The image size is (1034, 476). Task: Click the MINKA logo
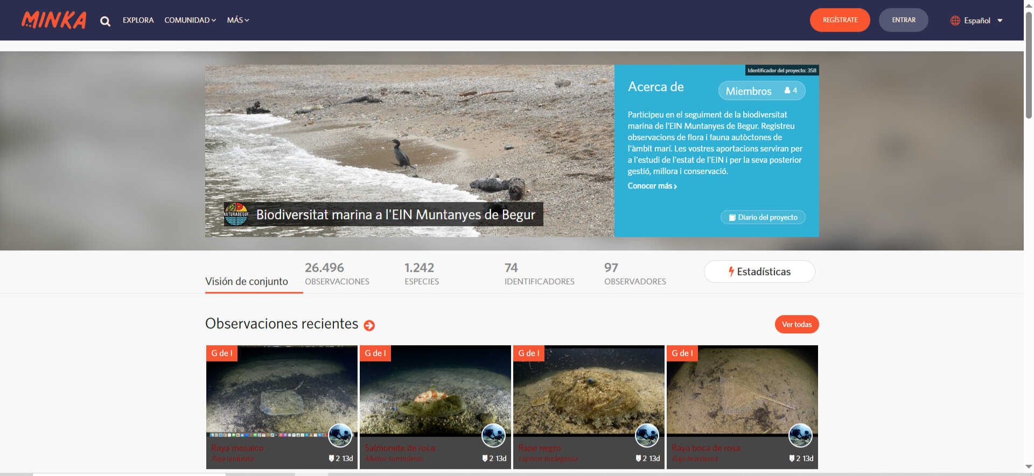[54, 20]
